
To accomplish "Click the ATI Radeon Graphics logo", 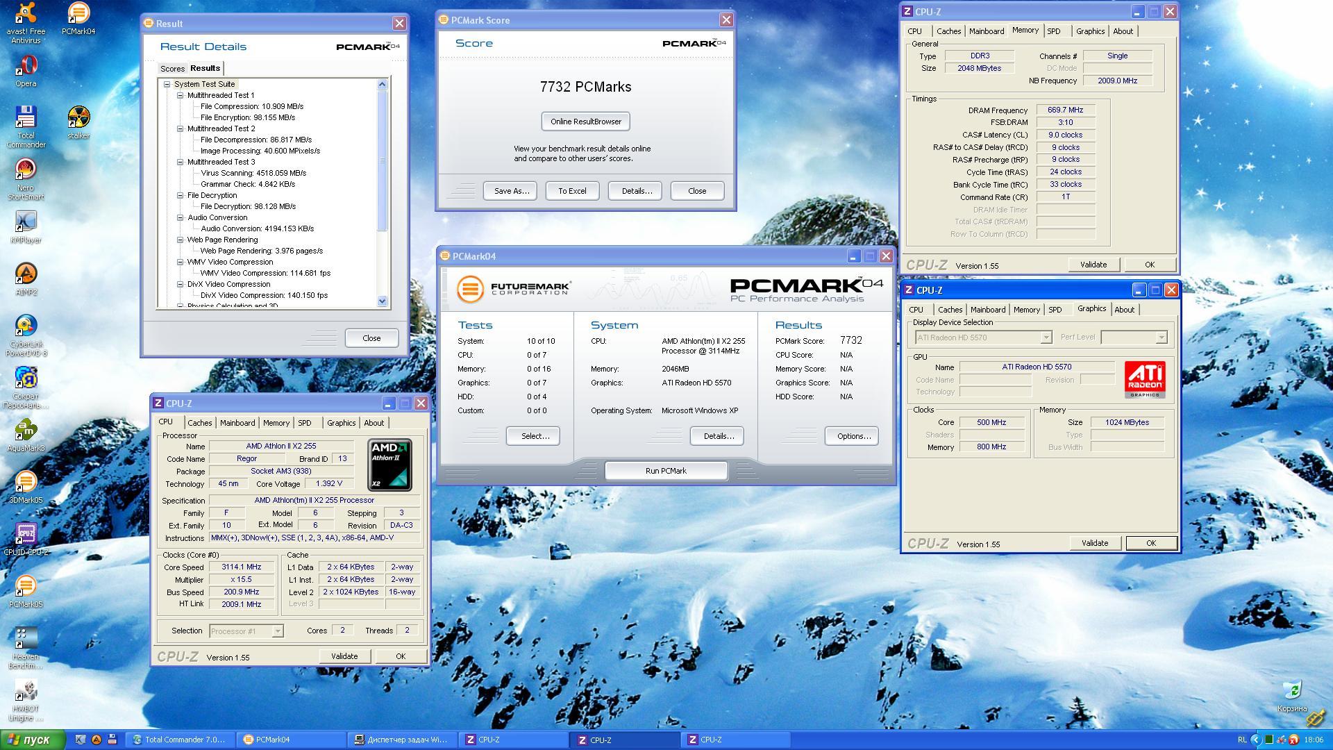I will click(x=1145, y=379).
